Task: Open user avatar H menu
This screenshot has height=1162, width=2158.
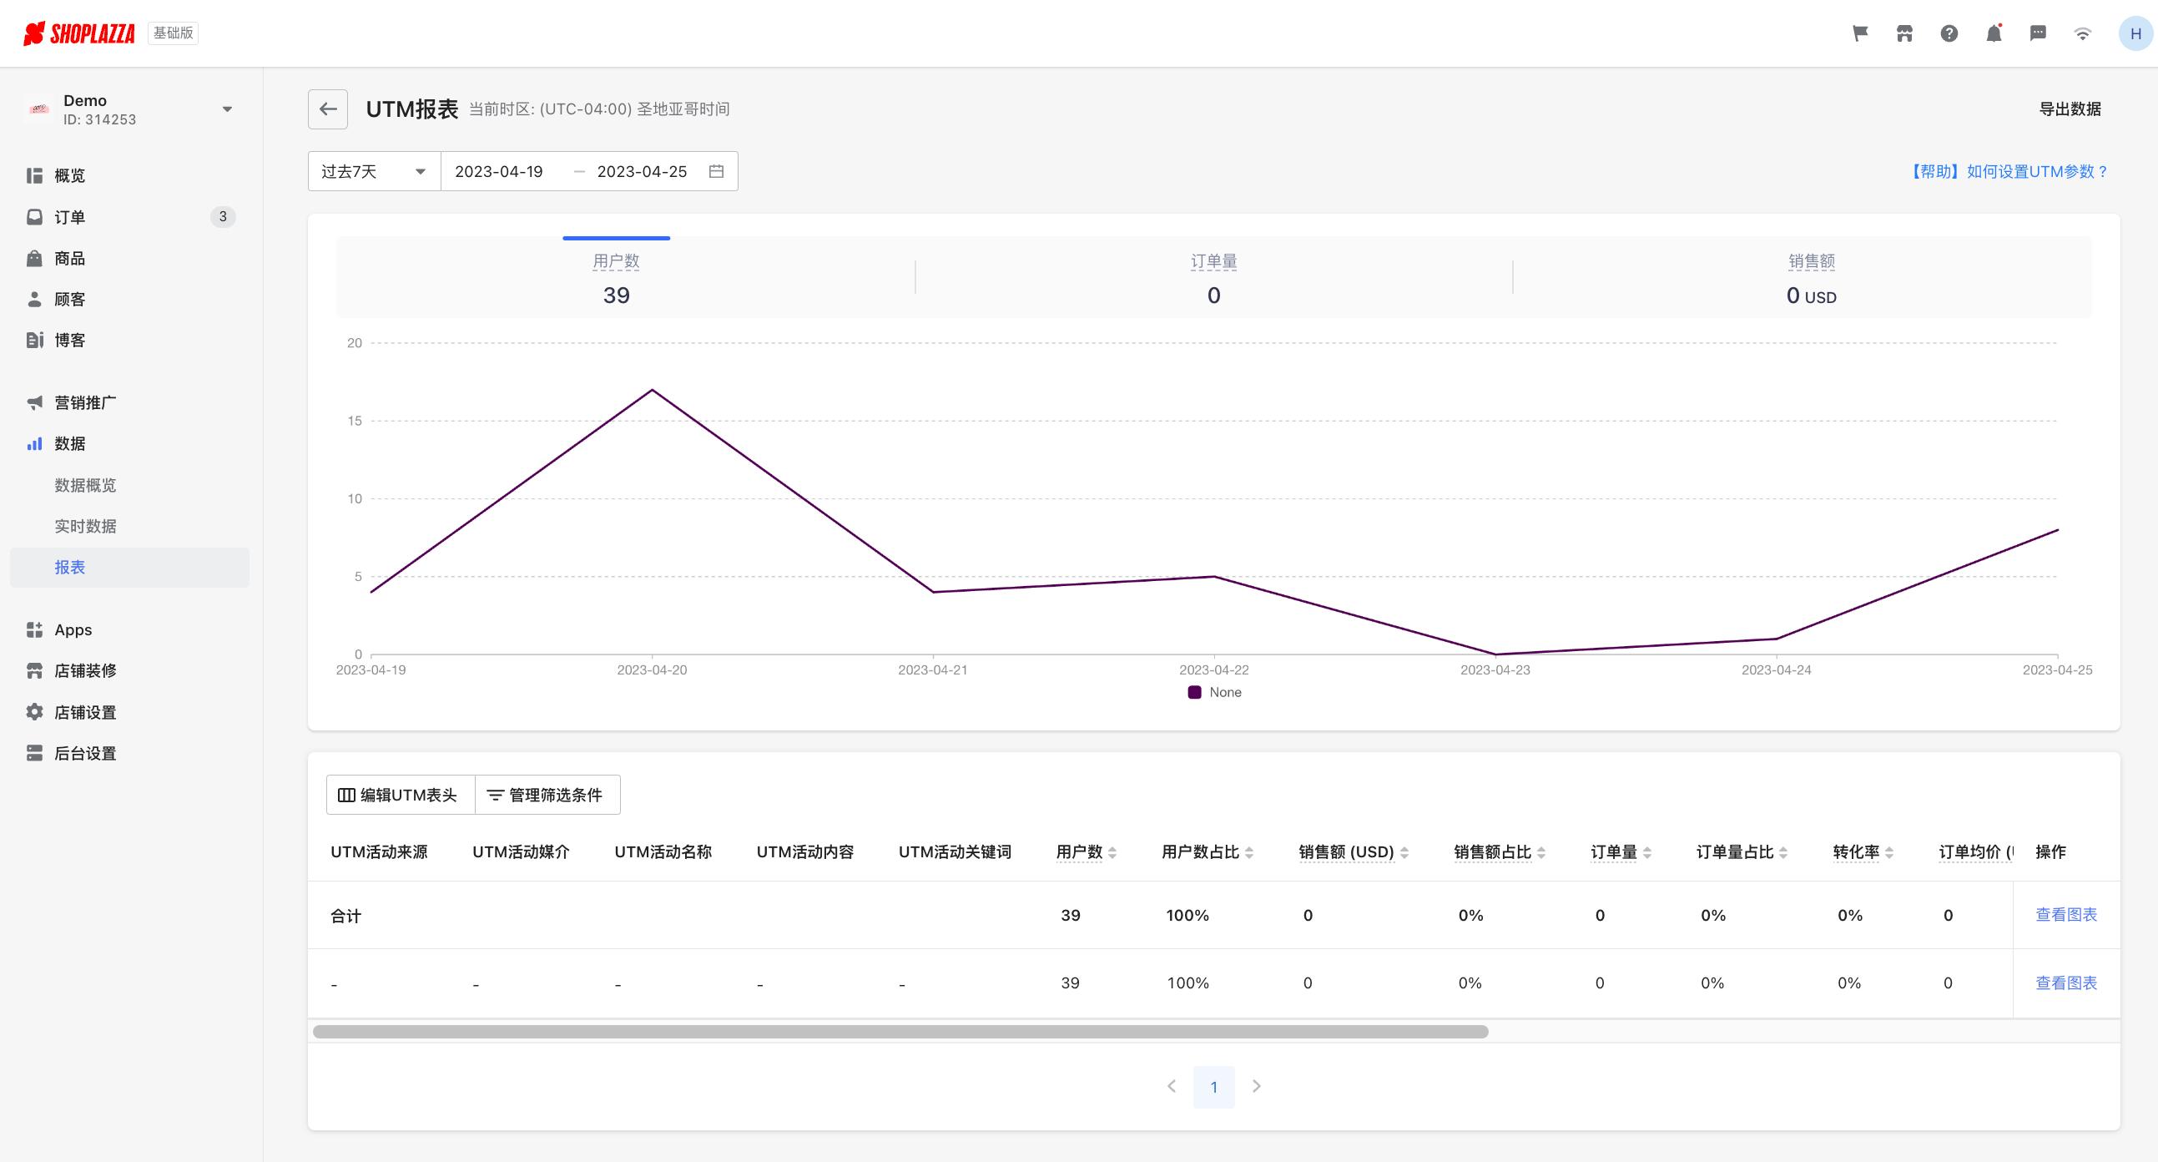Action: (2135, 33)
